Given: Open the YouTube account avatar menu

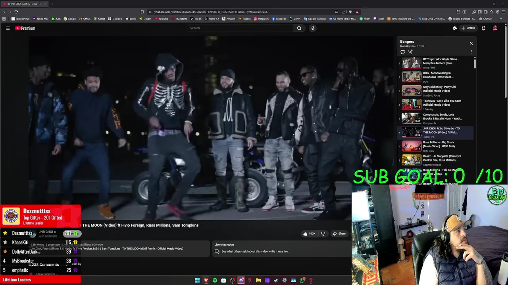Looking at the screenshot, I should pos(495,28).
